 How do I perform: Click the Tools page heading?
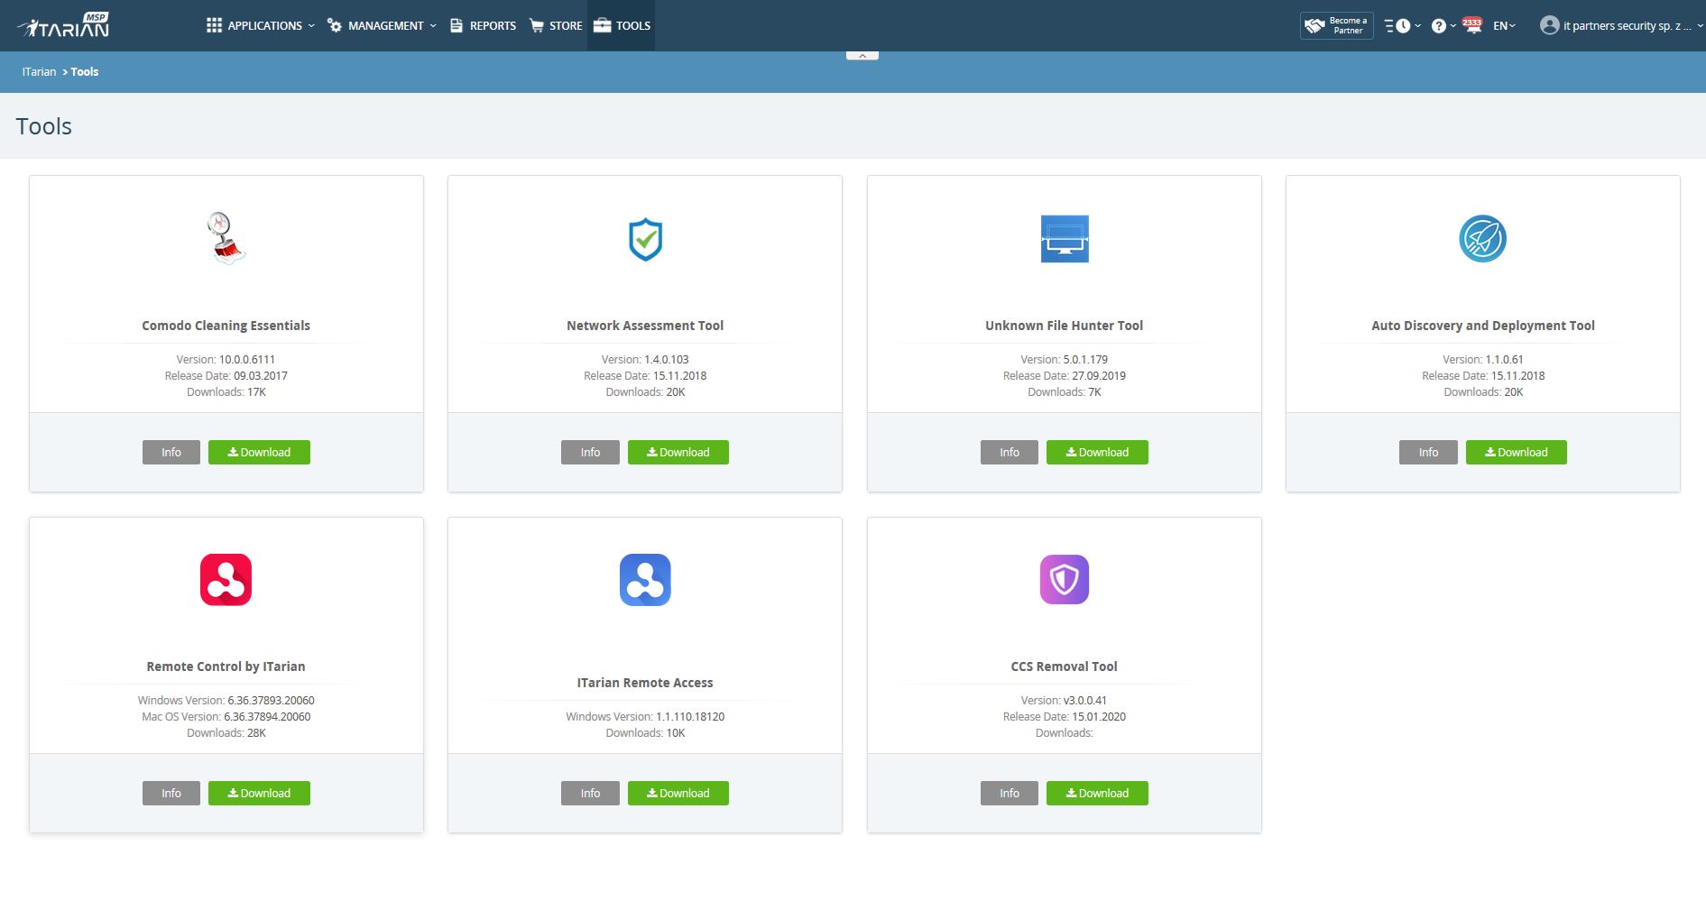pyautogui.click(x=44, y=126)
